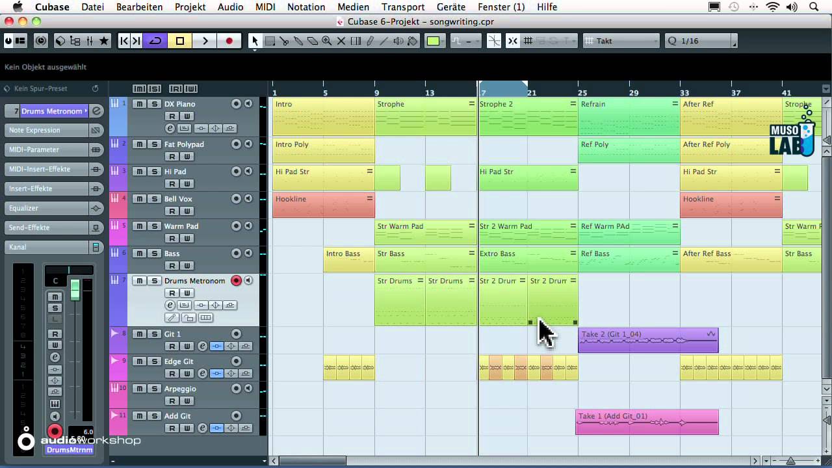This screenshot has width=832, height=468.
Task: Select the Take 1 (Add Git_01) event
Action: [x=647, y=422]
